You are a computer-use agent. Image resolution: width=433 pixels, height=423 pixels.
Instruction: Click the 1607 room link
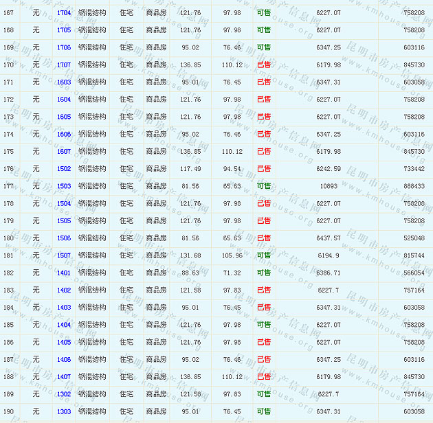point(64,152)
